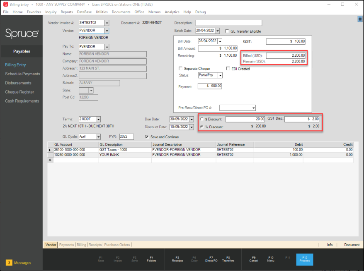Expand the Status PartialPay dropdown
Viewport: 364px width, 271px height.
pos(220,75)
